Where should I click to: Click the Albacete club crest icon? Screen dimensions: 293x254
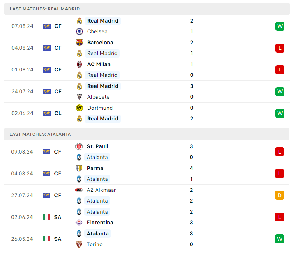pyautogui.click(x=79, y=97)
